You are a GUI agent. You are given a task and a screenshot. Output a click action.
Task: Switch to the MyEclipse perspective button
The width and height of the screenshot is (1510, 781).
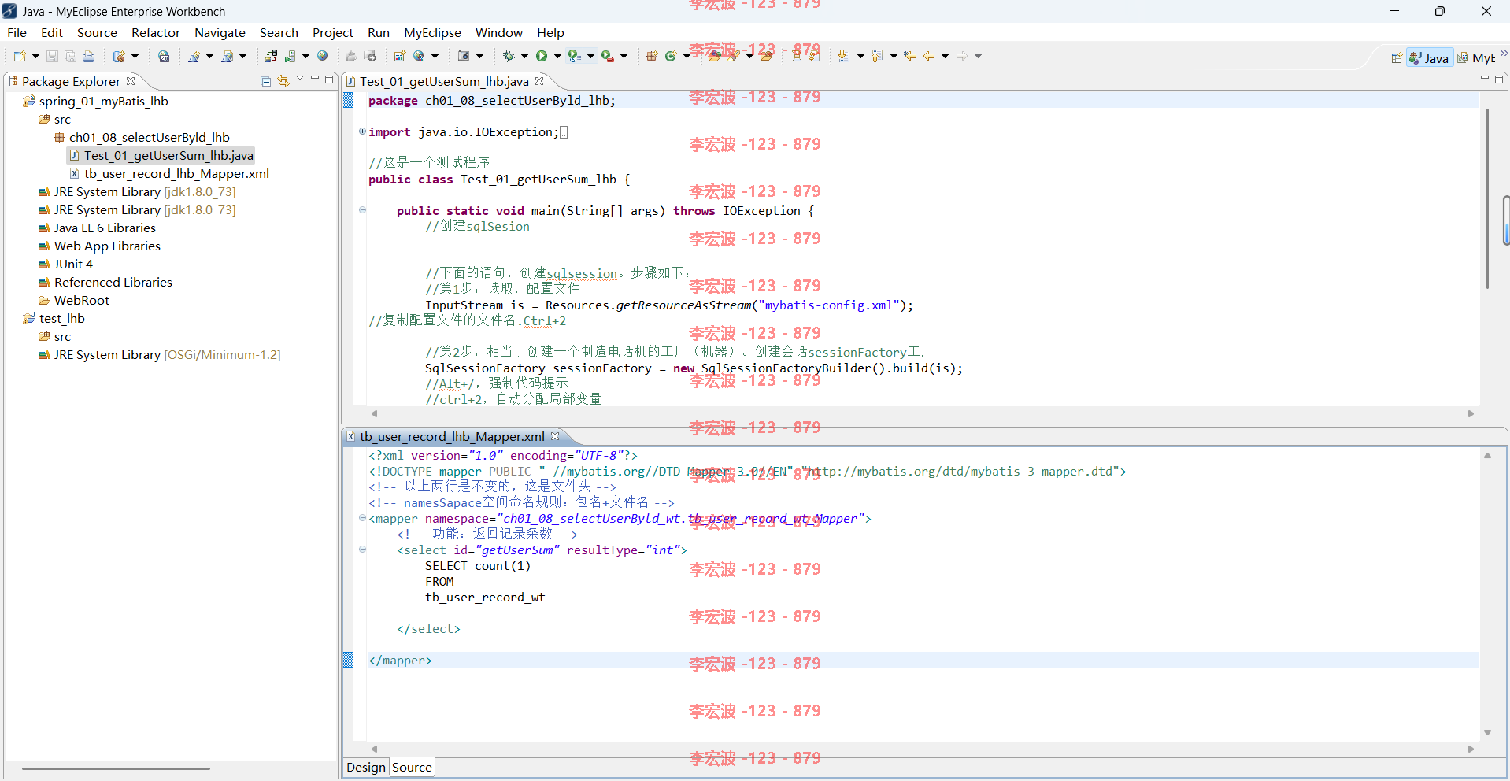click(x=1475, y=58)
